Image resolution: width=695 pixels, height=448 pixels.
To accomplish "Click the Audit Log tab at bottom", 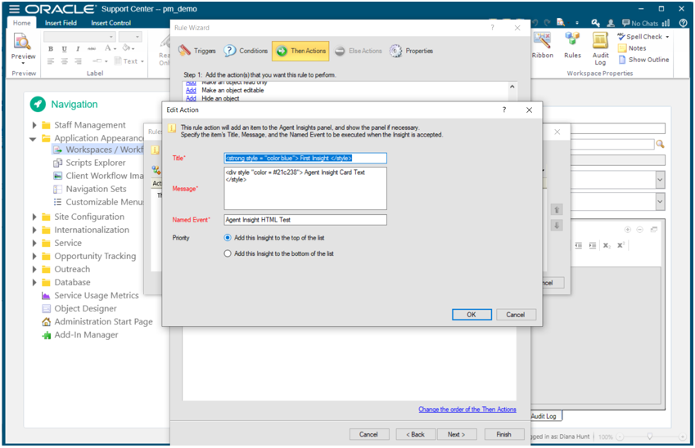I will [x=544, y=416].
